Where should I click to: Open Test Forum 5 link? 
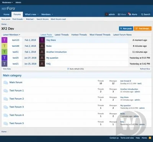pyautogui.click(x=16, y=123)
